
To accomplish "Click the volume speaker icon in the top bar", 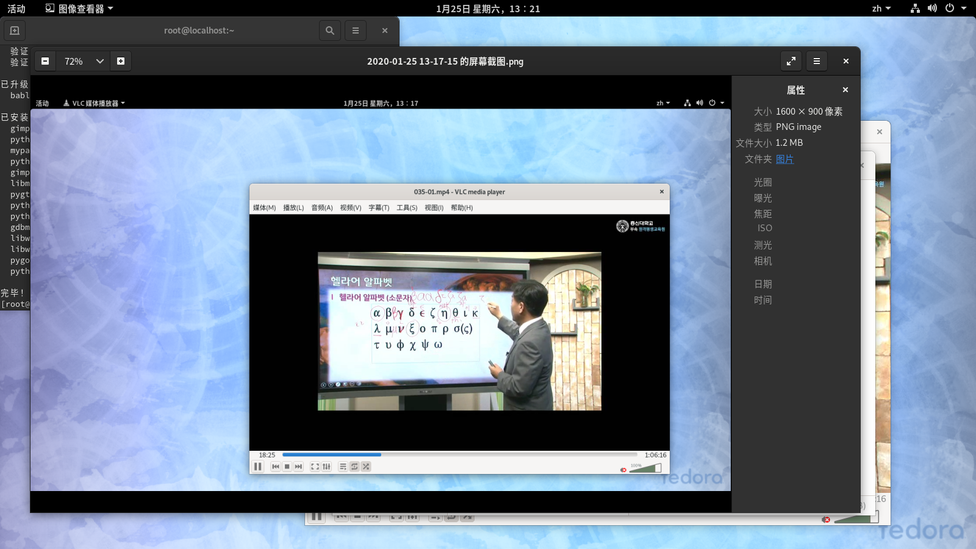I will click(932, 9).
